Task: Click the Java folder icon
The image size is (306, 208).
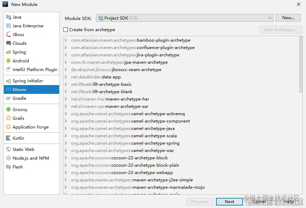Action: coord(8,17)
